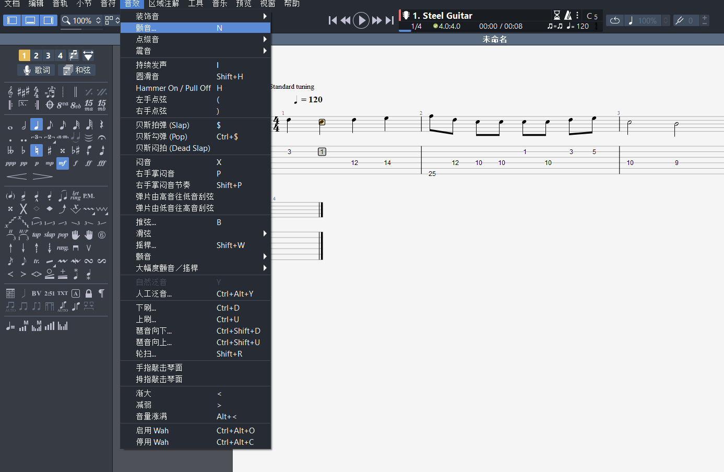
Task: Open the 工具 menu
Action: [x=195, y=4]
